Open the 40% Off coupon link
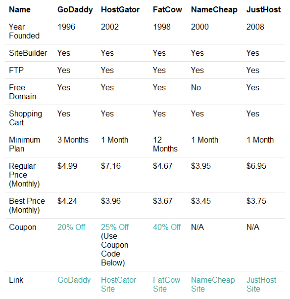290x299 pixels. click(x=167, y=227)
